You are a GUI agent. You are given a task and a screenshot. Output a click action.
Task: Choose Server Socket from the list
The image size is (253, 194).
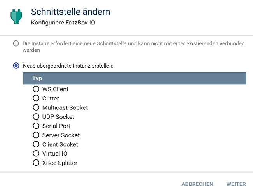pos(36,135)
